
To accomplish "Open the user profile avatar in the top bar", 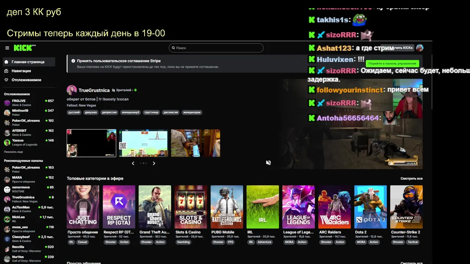I will (420, 48).
